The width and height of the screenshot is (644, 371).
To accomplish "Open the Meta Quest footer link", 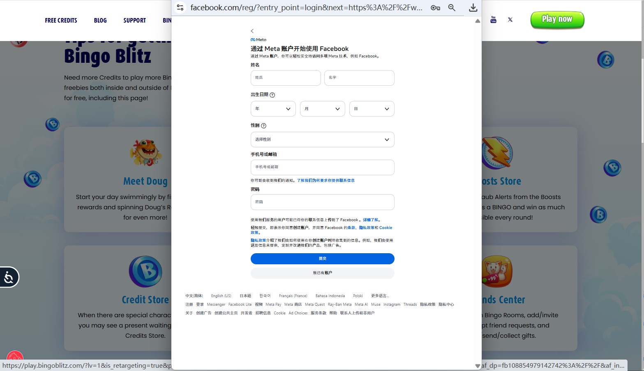I will coord(315,305).
